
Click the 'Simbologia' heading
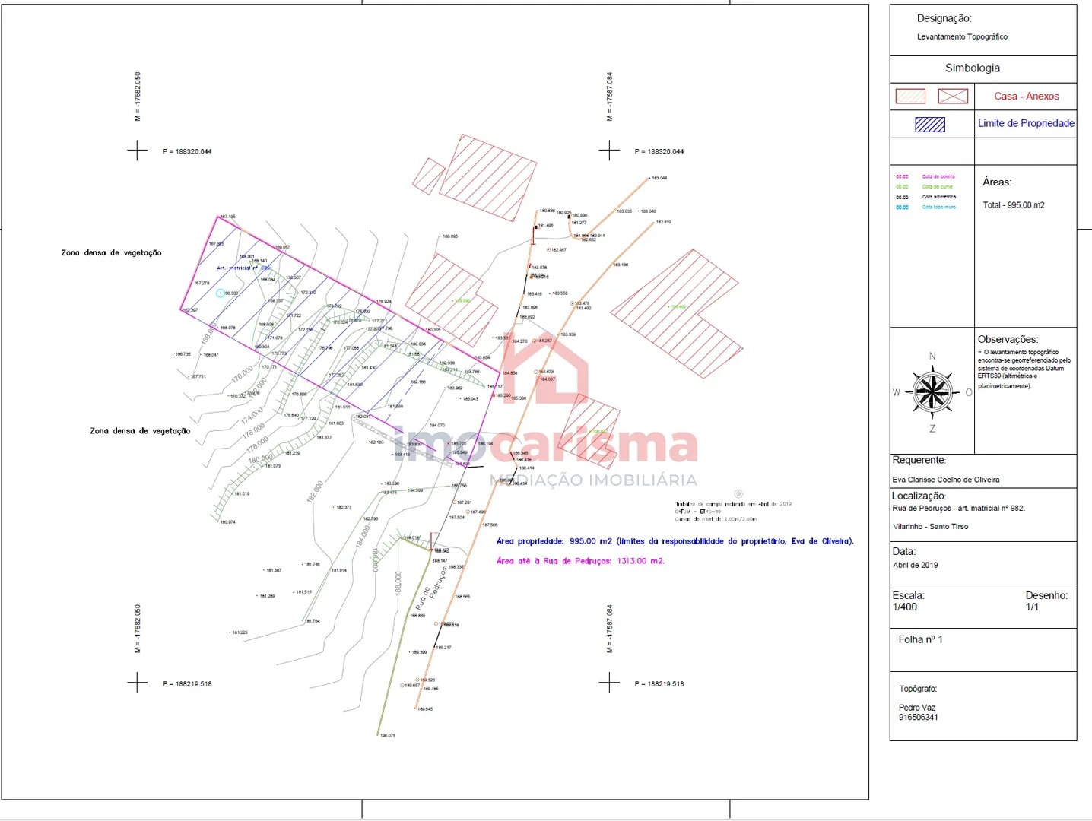(973, 68)
